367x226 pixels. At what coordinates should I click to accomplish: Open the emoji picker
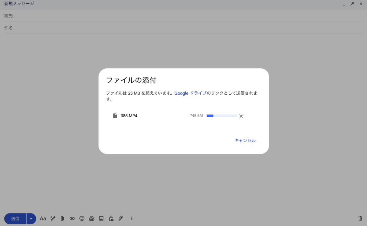point(82,218)
